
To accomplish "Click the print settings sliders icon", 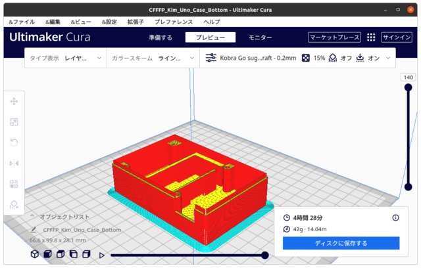I will (x=210, y=58).
